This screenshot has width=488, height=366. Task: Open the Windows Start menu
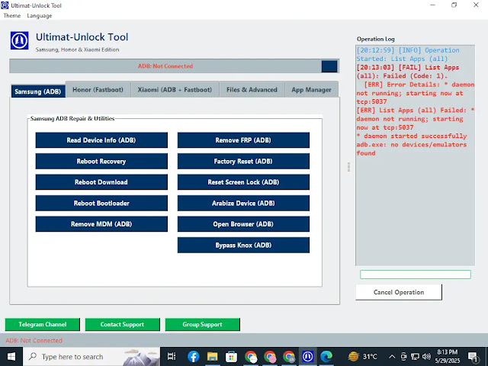click(11, 357)
